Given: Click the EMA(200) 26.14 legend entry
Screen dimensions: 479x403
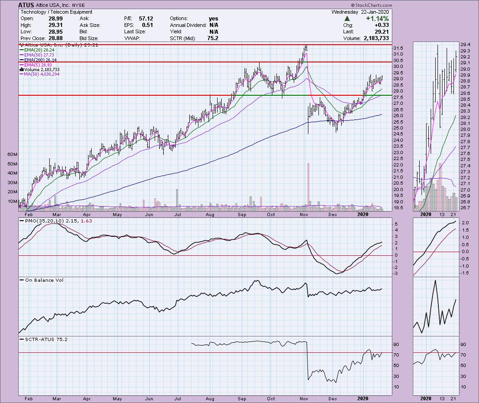Looking at the screenshot, I should tap(38, 60).
